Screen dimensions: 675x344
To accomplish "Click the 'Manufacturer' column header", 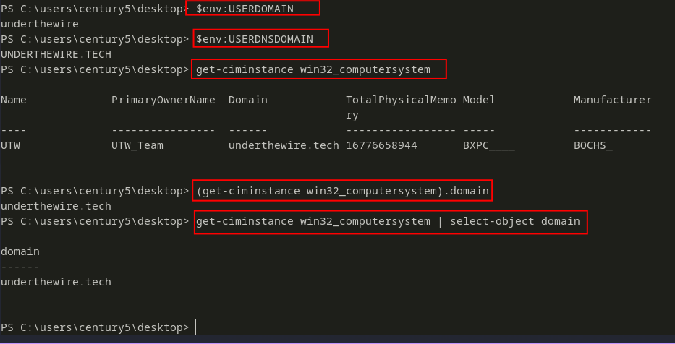I will (612, 100).
